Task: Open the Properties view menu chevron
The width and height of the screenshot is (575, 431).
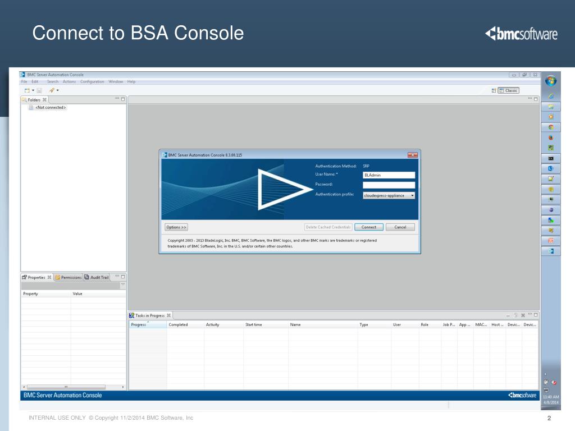Action: 123,285
